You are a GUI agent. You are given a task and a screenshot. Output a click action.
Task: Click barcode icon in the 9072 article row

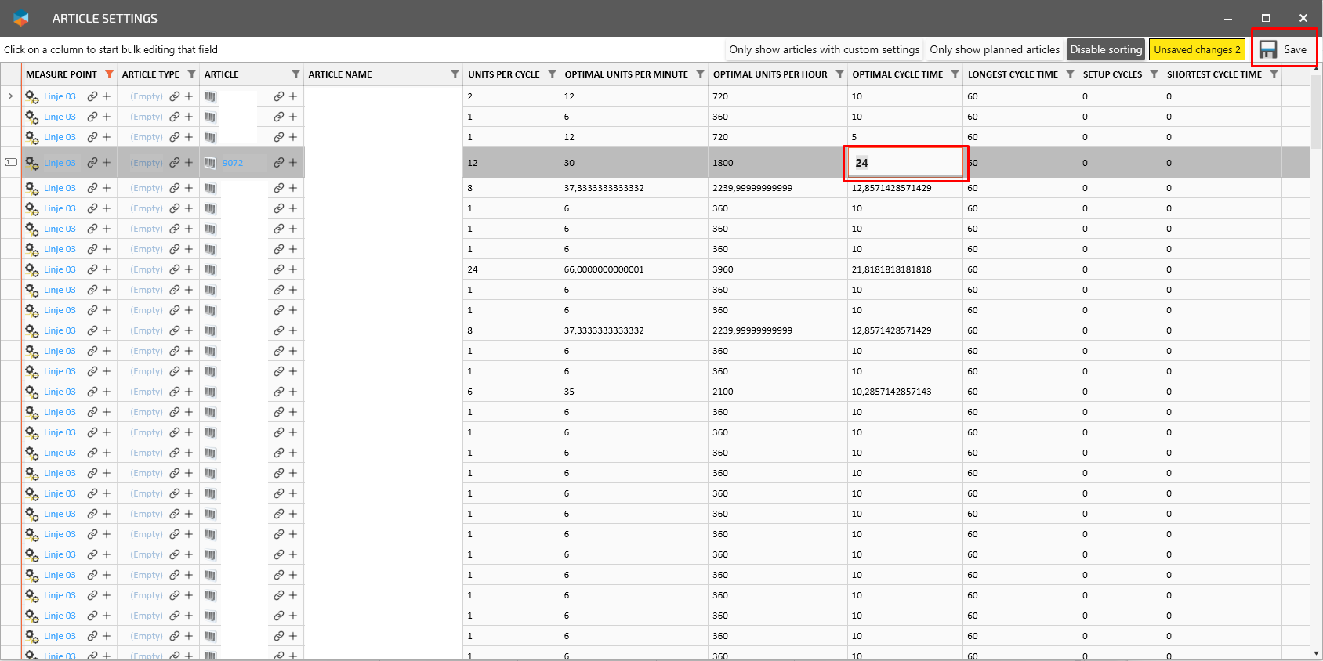(x=210, y=163)
